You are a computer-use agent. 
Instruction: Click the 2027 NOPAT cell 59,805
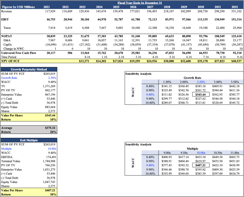[x=152, y=36]
